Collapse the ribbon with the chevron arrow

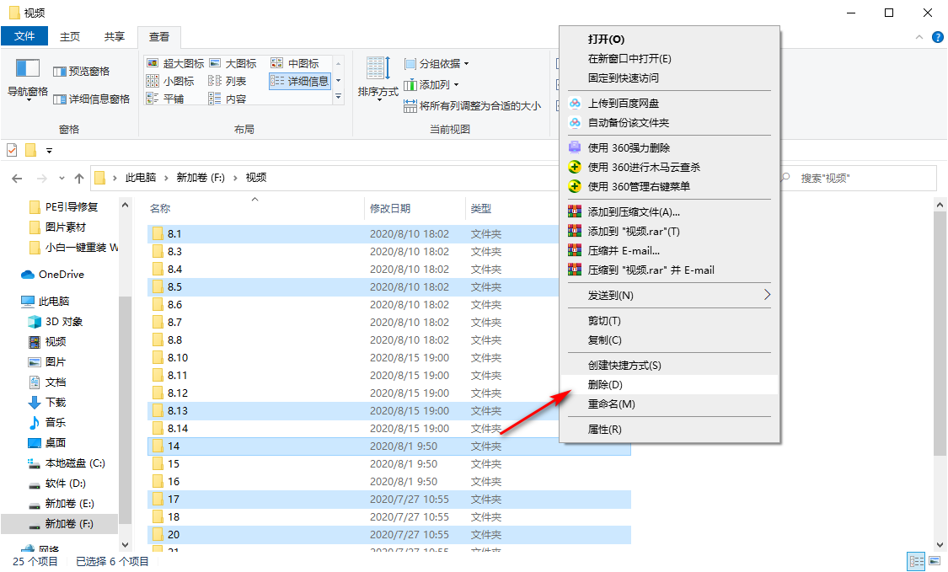(x=918, y=37)
